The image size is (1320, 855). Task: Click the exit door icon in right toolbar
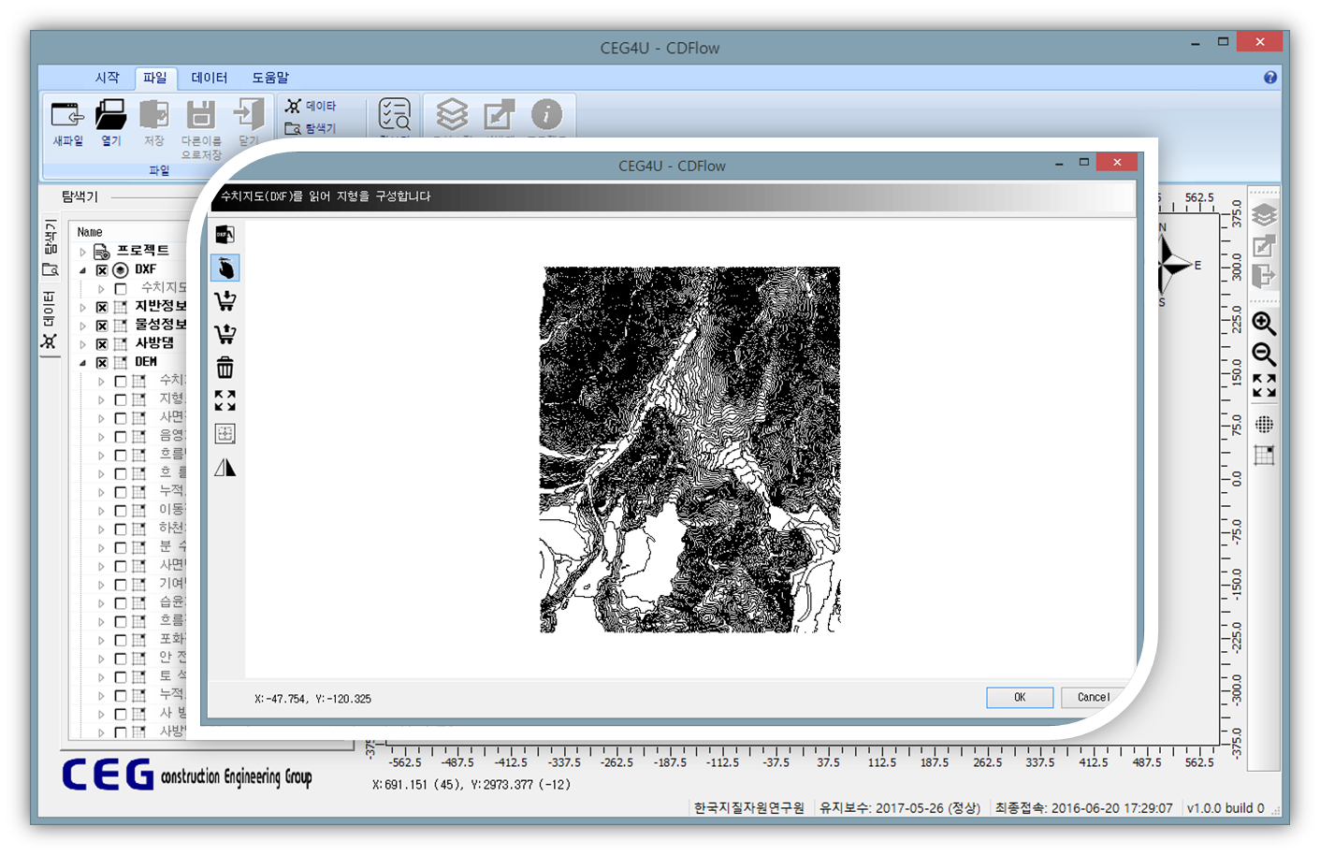point(1264,277)
